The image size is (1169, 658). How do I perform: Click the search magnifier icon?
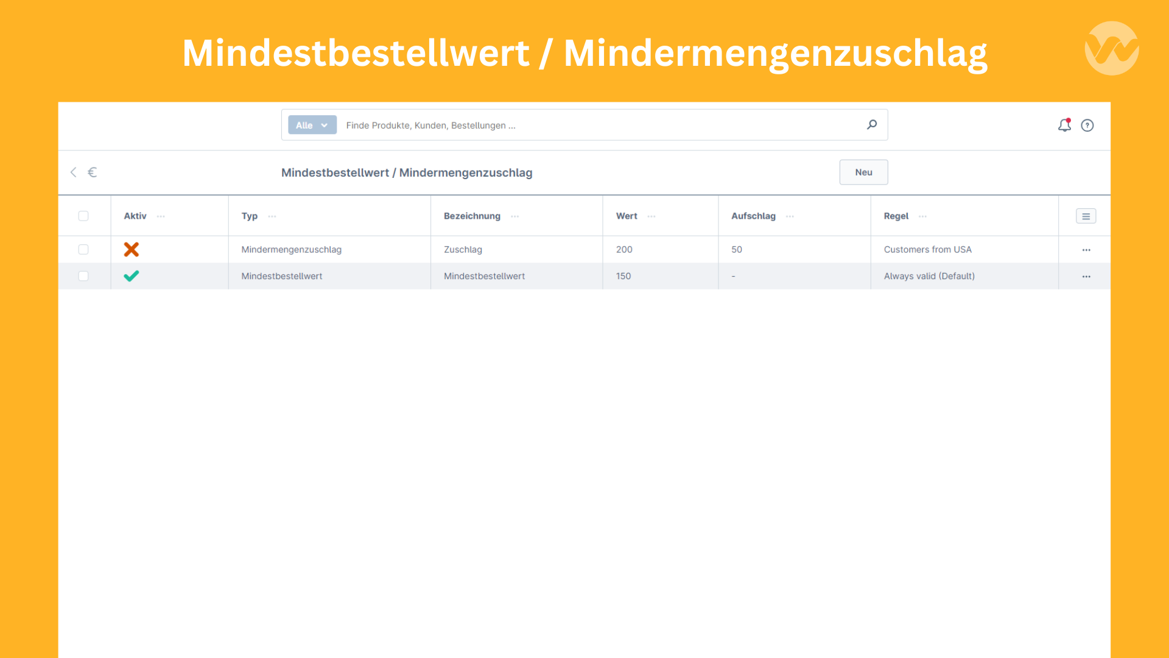[x=872, y=124]
